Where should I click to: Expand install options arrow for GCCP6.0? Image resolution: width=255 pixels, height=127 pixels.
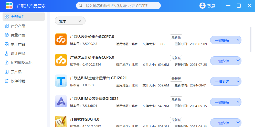point(238,61)
